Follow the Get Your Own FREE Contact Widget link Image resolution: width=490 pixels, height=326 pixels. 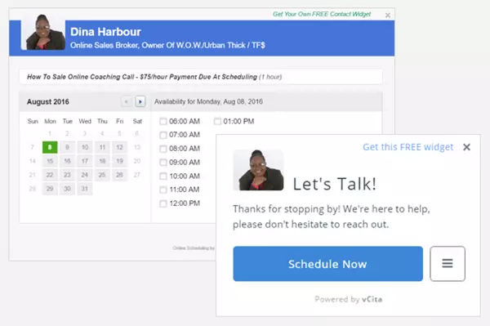pyautogui.click(x=322, y=14)
